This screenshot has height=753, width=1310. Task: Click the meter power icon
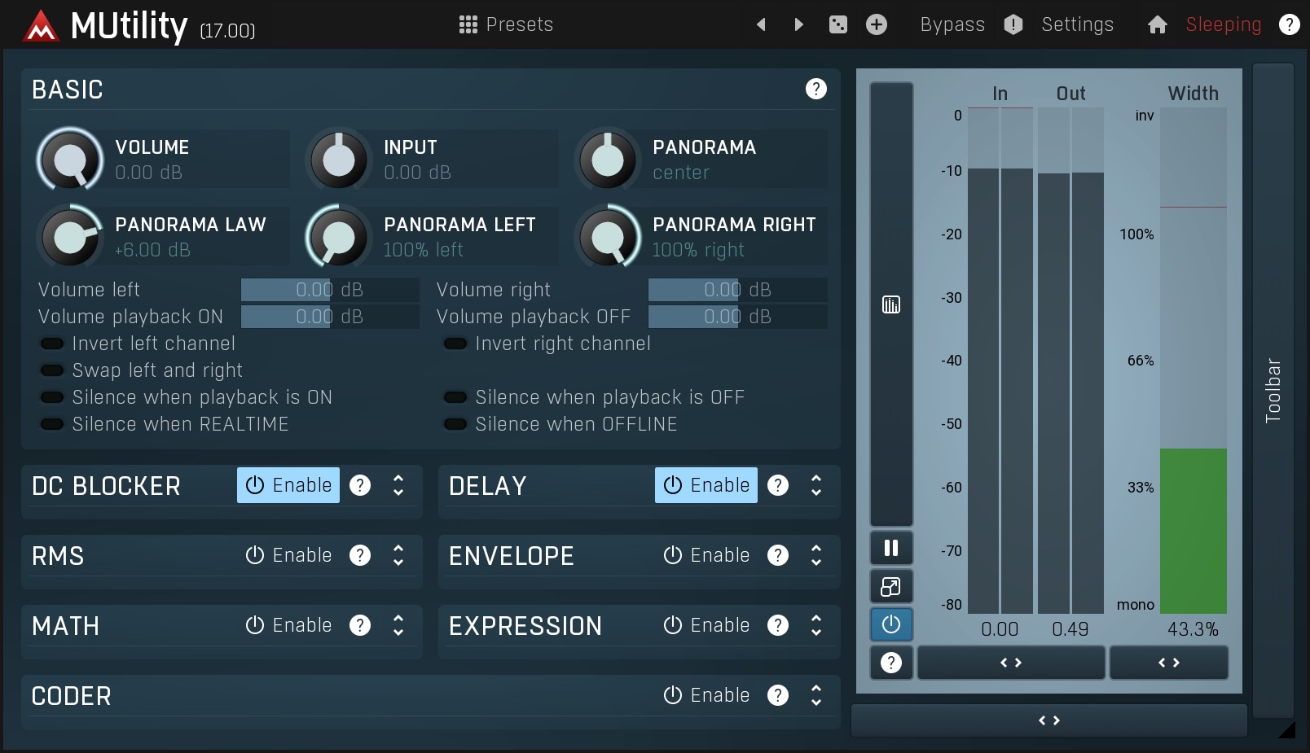pos(891,624)
